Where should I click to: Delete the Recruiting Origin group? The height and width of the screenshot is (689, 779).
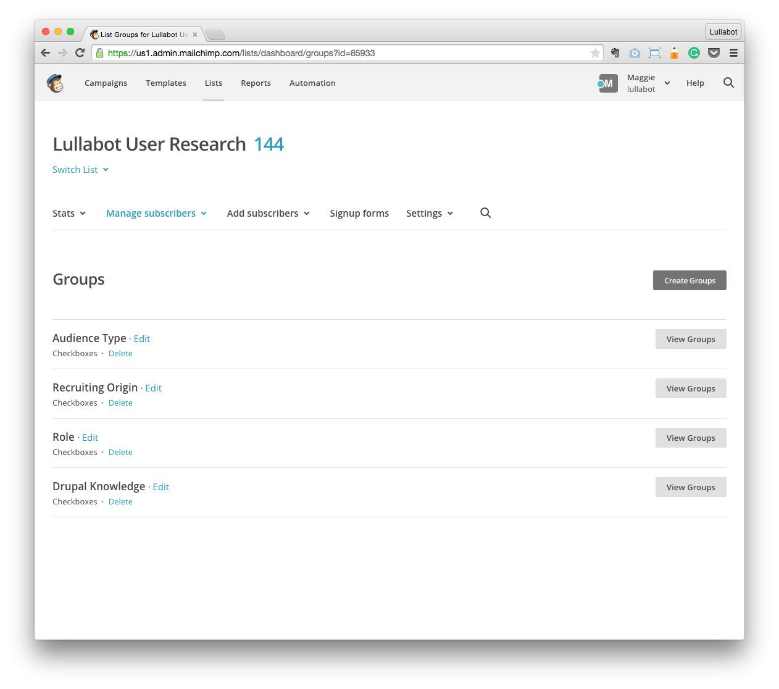tap(120, 403)
